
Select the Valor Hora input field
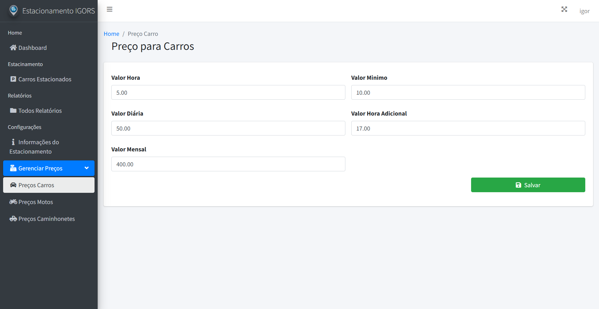[x=228, y=92]
